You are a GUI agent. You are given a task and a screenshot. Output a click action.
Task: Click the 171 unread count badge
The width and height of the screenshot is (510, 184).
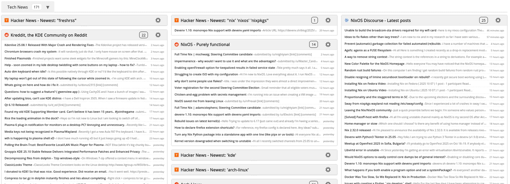click(x=37, y=7)
